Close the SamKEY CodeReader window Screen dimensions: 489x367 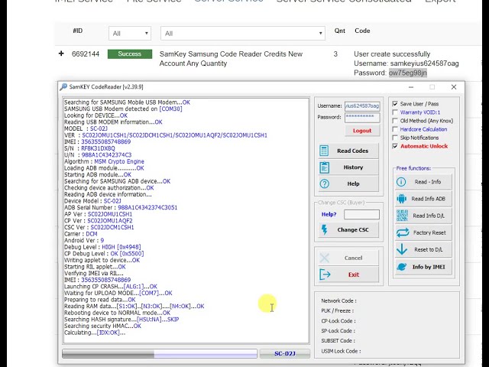[454, 87]
